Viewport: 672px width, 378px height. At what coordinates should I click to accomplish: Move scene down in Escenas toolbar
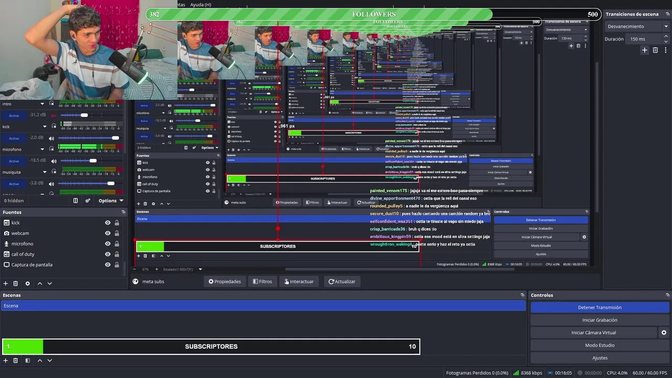pyautogui.click(x=50, y=361)
